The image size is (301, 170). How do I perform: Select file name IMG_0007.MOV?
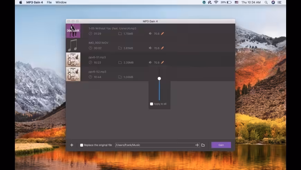(x=99, y=43)
